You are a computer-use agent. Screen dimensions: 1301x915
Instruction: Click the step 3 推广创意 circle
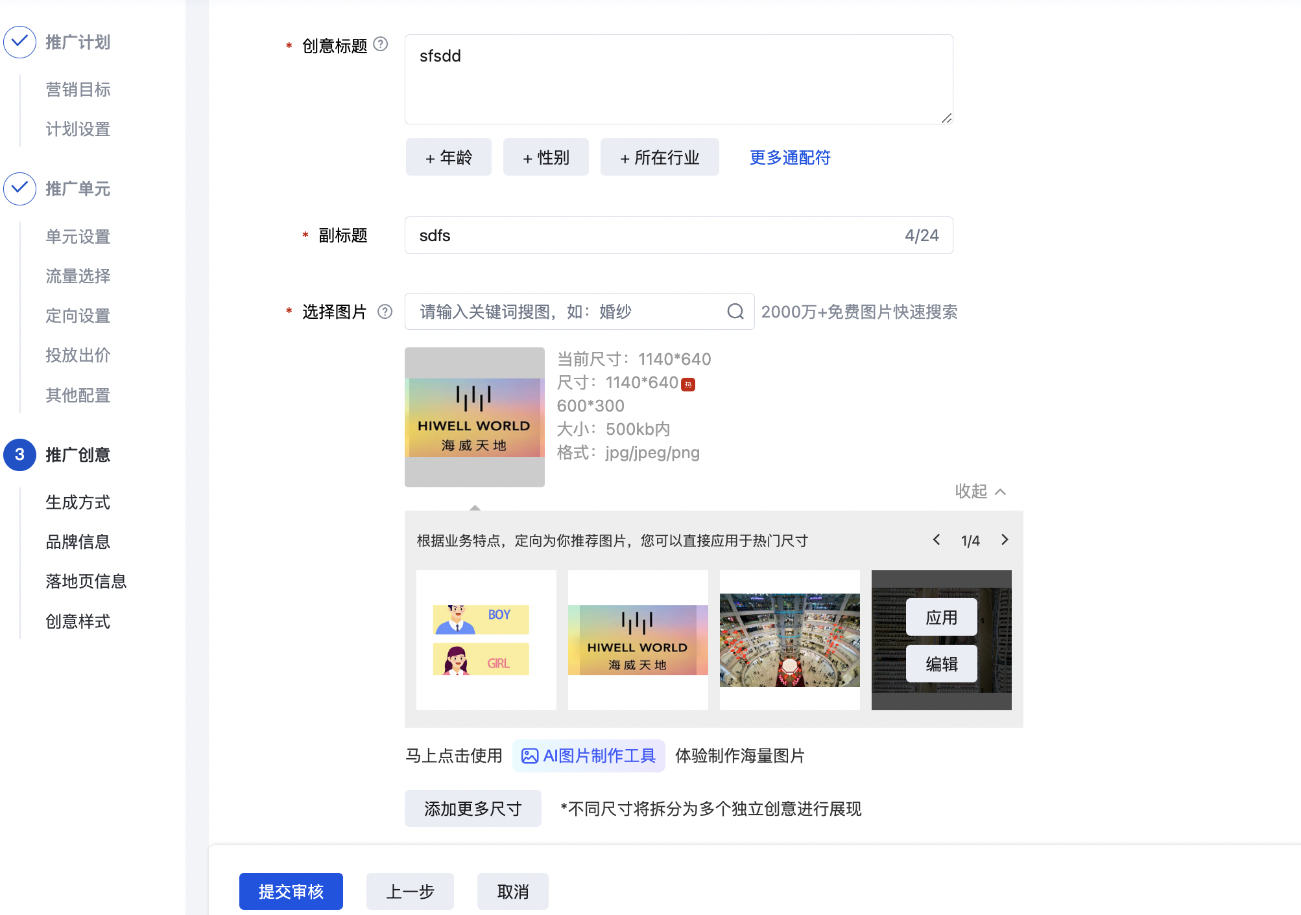(x=19, y=454)
